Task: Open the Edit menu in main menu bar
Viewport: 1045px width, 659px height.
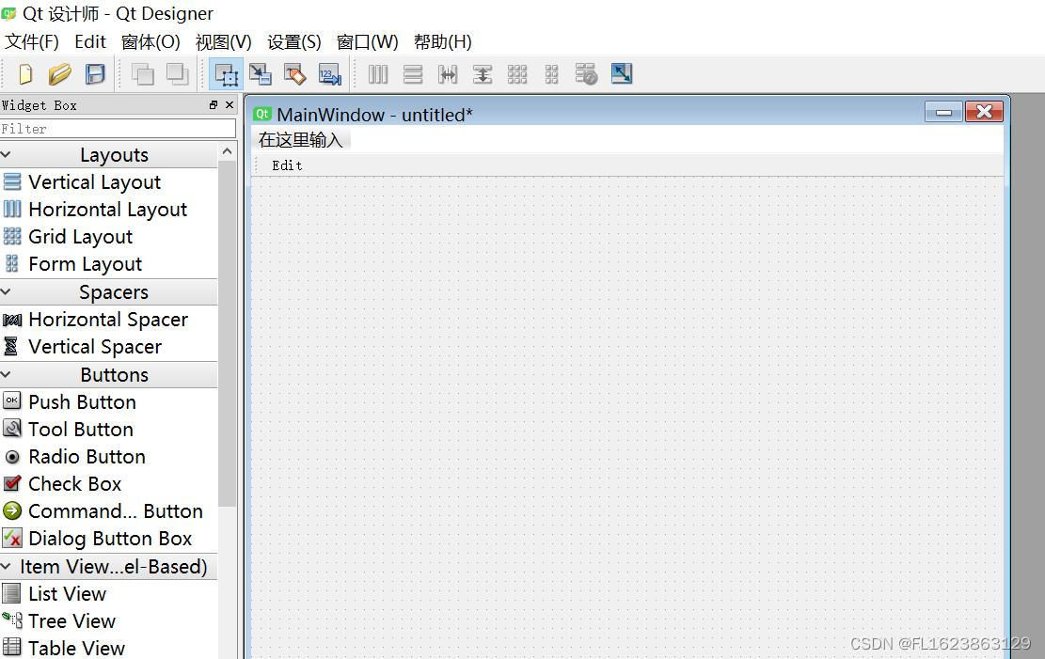Action: coord(90,42)
